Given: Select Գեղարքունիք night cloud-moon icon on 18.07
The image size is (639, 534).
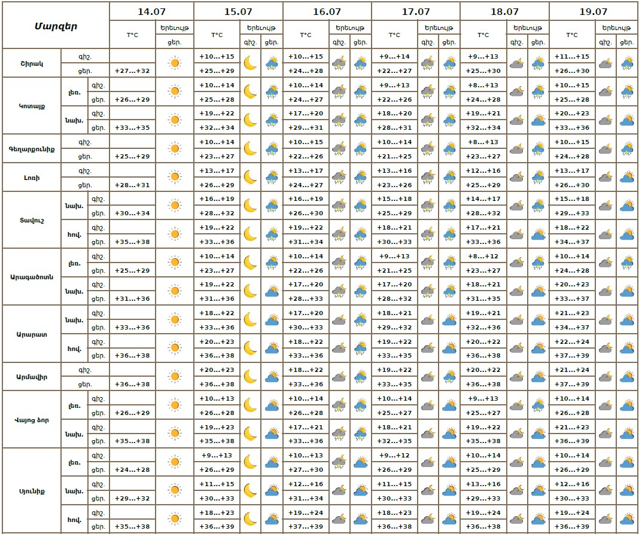Looking at the screenshot, I should point(516,148).
